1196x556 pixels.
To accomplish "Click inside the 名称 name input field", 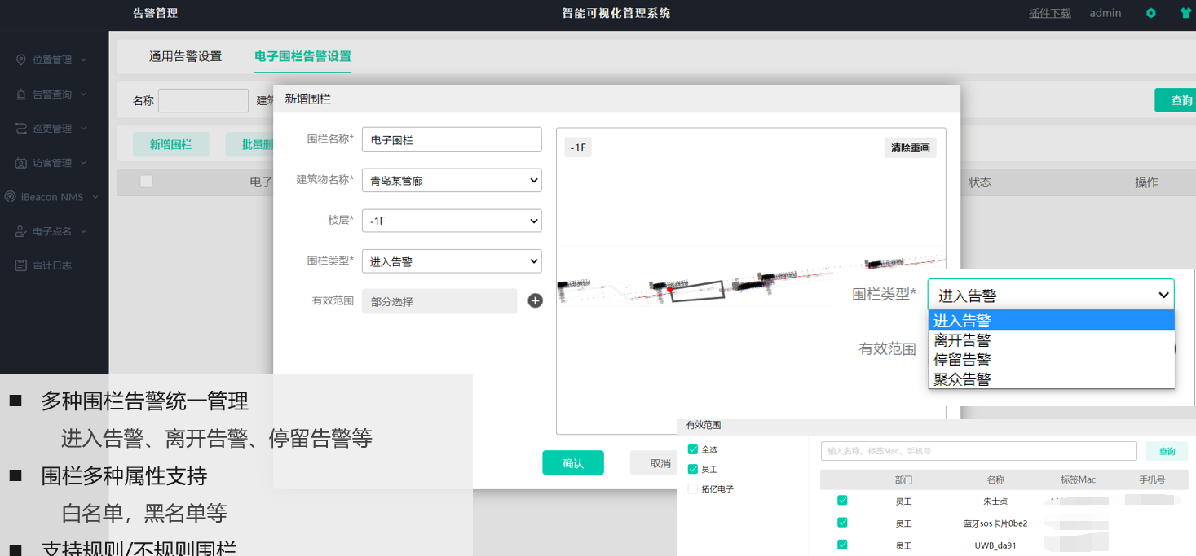I will (x=202, y=100).
